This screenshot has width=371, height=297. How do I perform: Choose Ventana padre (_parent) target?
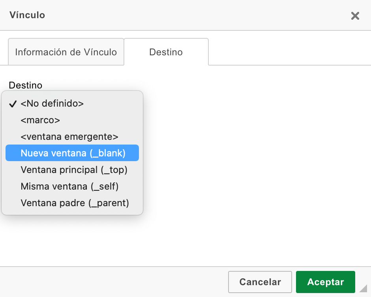tap(72, 203)
